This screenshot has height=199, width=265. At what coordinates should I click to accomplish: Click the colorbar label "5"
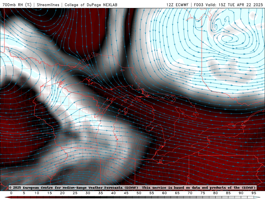24,193
